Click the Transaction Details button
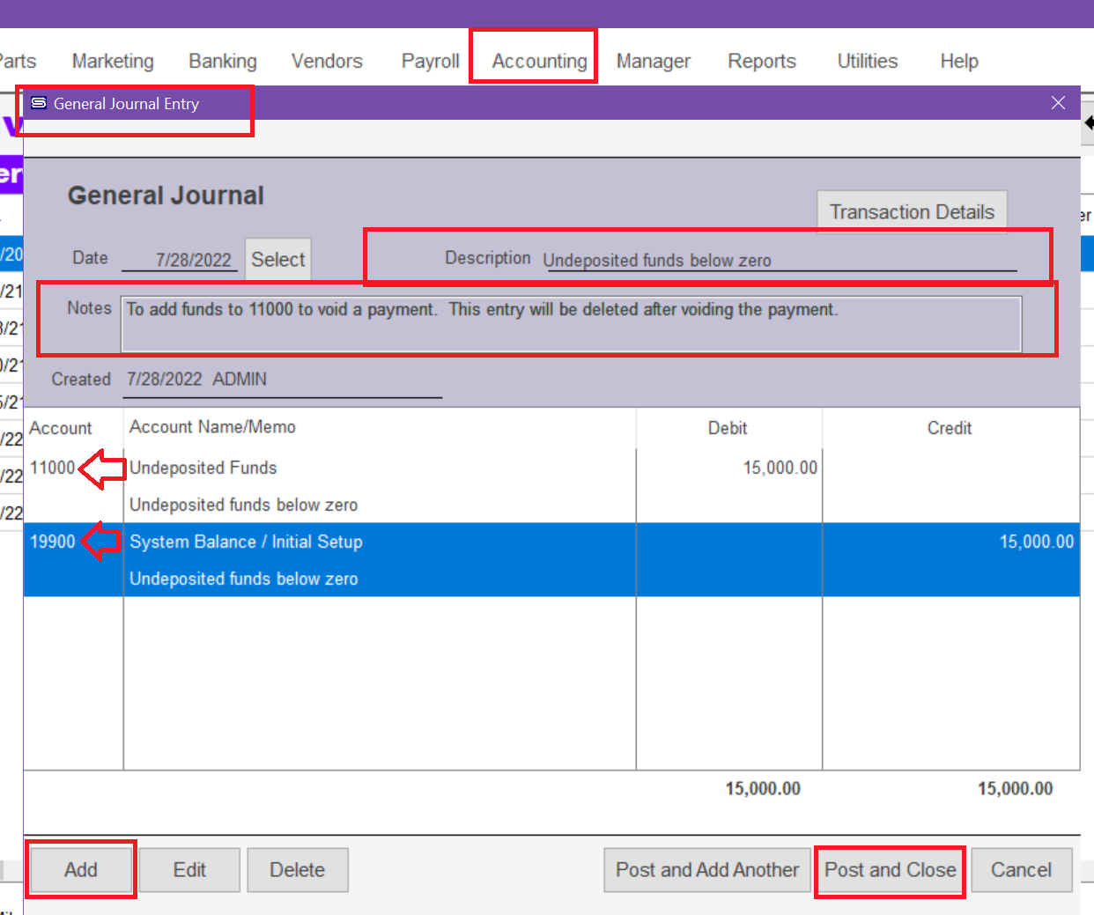The height and width of the screenshot is (915, 1094). (911, 212)
